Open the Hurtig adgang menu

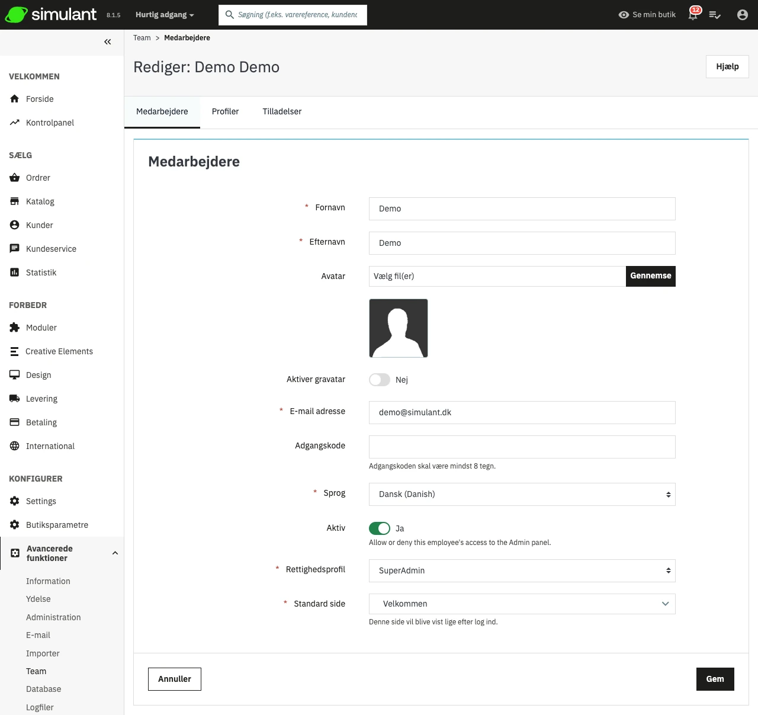tap(165, 15)
